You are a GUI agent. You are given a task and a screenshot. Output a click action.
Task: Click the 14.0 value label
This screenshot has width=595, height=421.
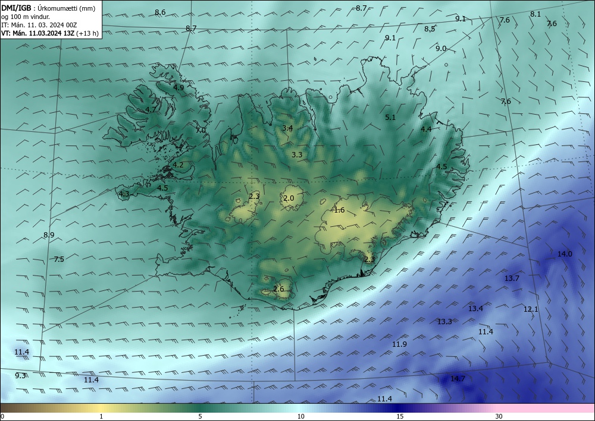(x=565, y=254)
